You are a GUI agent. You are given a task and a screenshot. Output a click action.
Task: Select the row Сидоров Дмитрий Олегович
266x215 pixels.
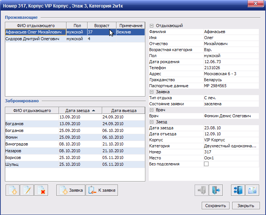pyautogui.click(x=75, y=39)
